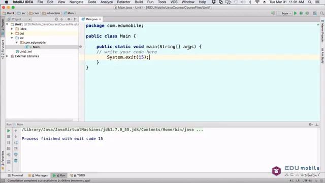Open the Run panel settings gear

(x=310, y=125)
